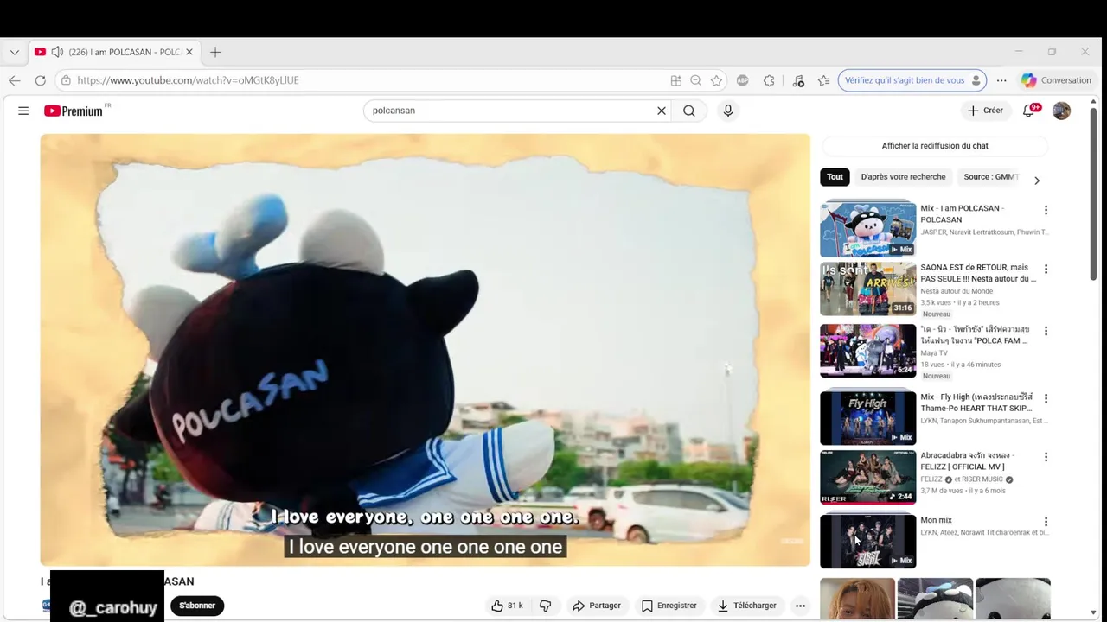Clear the search box with the X

662,111
